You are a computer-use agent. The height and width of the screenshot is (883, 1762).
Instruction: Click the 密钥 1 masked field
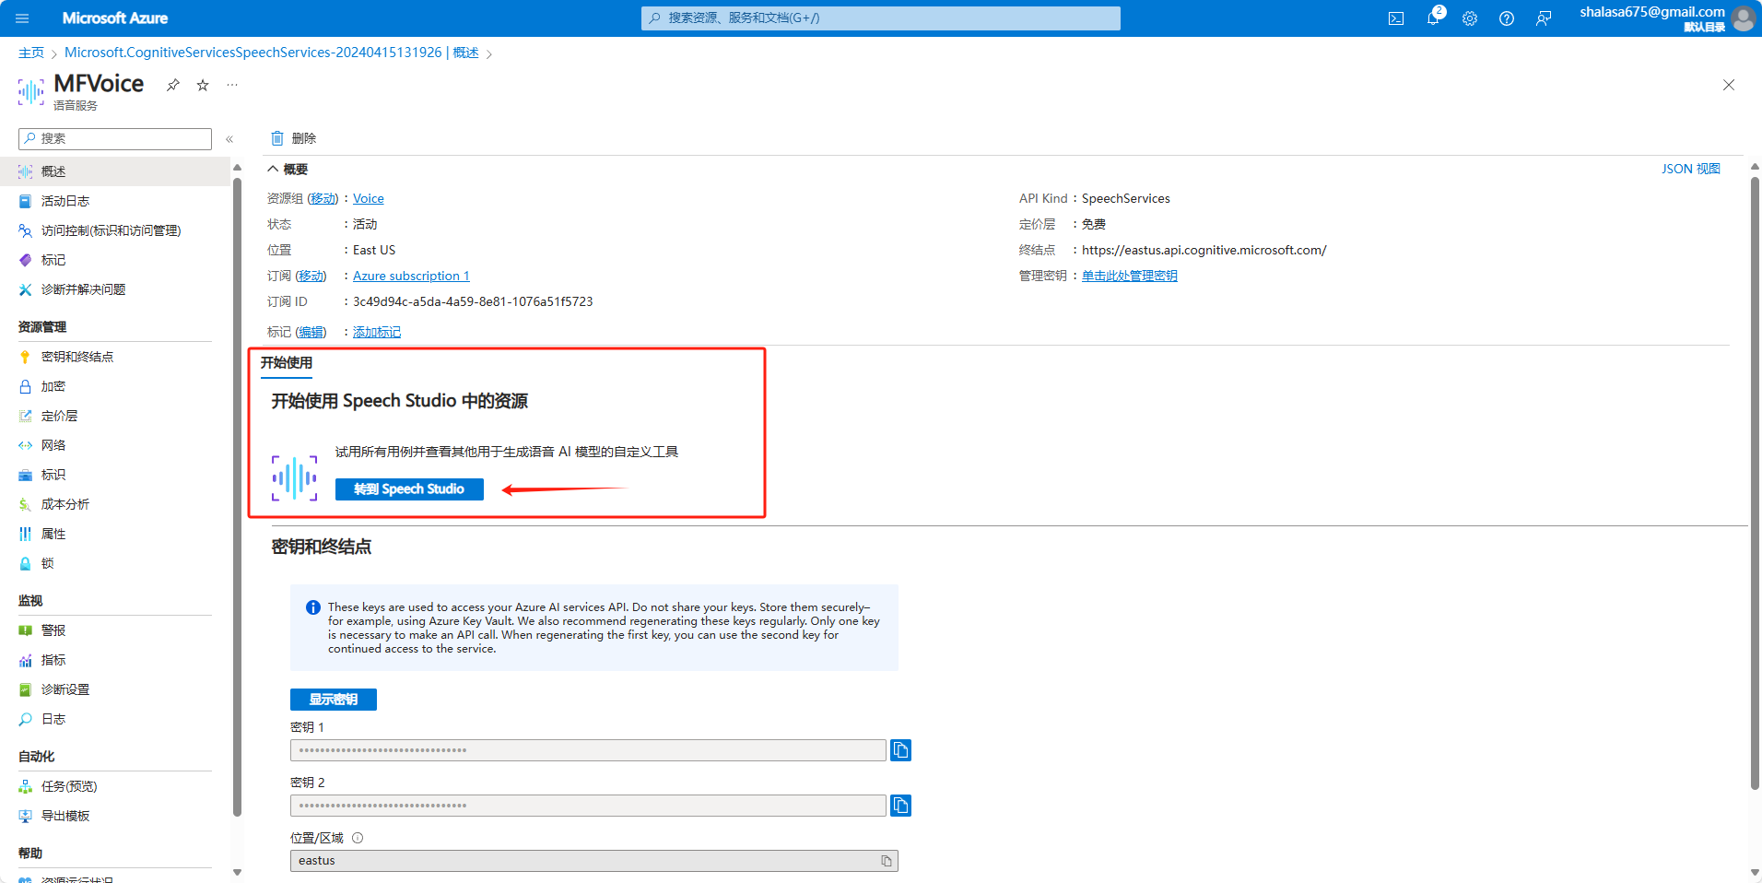point(588,750)
